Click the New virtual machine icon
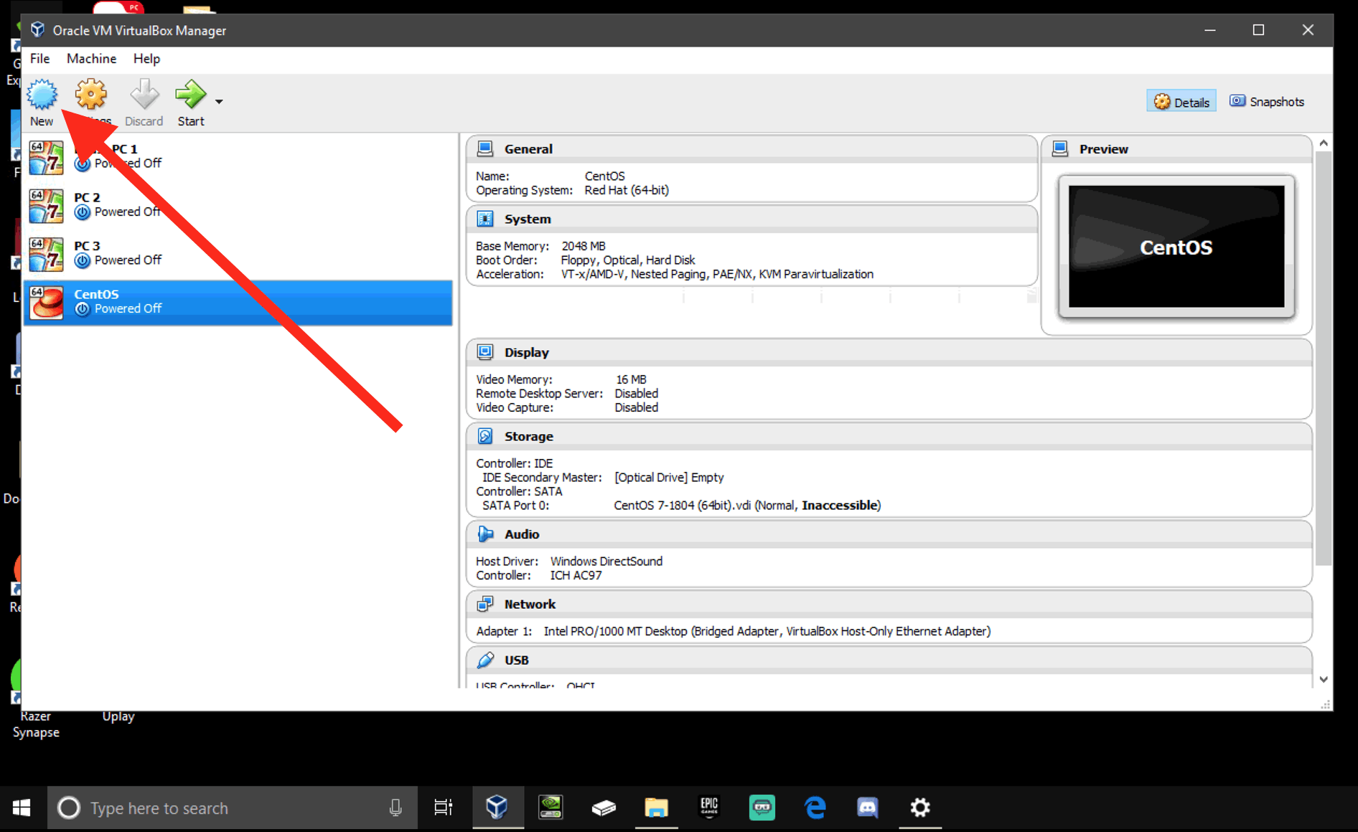Viewport: 1358px width, 832px height. (42, 95)
